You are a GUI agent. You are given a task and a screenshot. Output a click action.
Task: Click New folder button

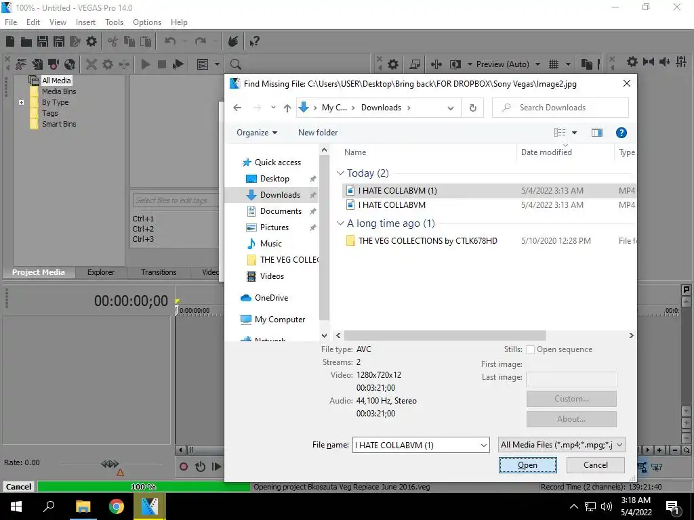pos(318,133)
